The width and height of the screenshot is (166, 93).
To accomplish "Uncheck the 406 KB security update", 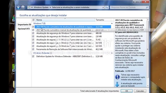I will (33, 33).
